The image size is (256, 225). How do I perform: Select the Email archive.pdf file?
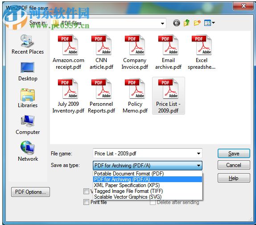tap(168, 52)
